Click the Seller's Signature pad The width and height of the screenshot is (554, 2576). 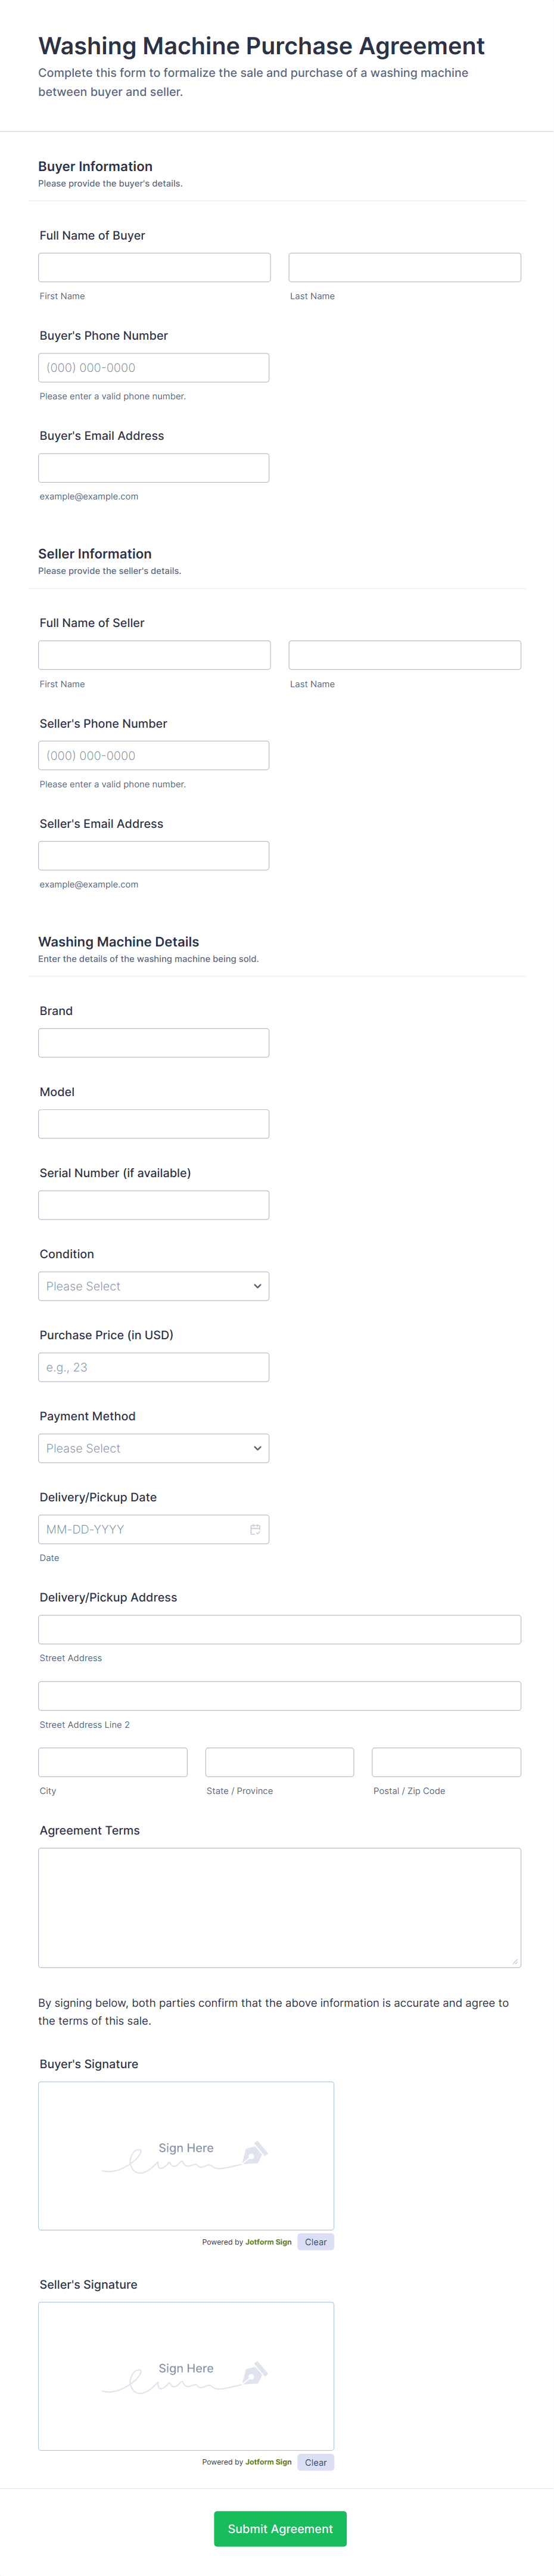(186, 2375)
